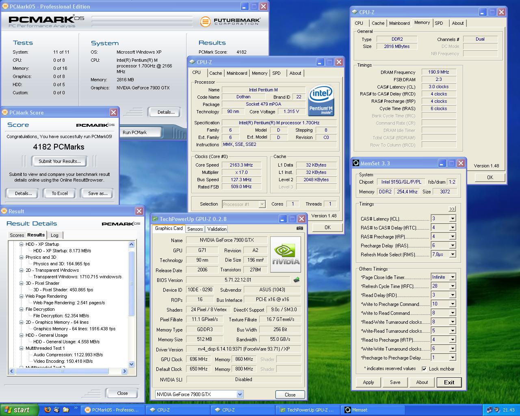Click scroll down arrow in Result Details
520x416 pixels.
click(x=131, y=364)
